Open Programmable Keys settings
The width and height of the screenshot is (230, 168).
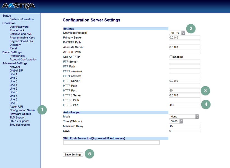pyautogui.click(x=22, y=37)
